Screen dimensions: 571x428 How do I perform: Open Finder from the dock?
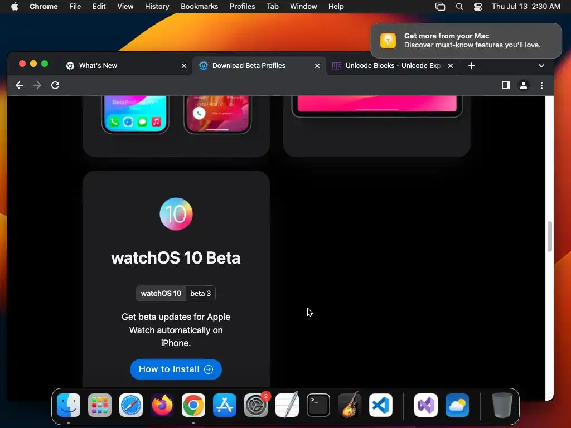coord(69,405)
